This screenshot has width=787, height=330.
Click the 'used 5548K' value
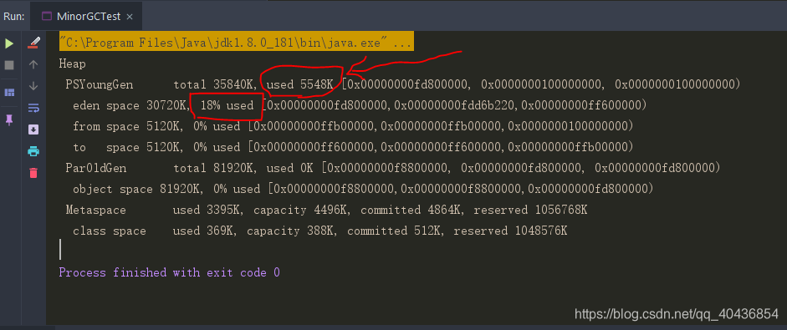299,84
